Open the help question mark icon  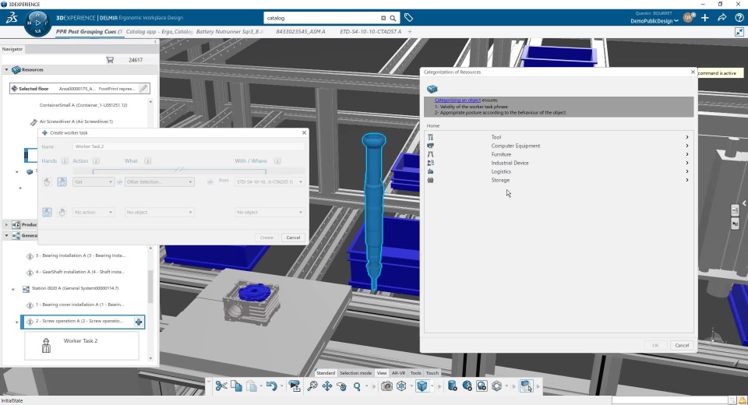pos(739,17)
